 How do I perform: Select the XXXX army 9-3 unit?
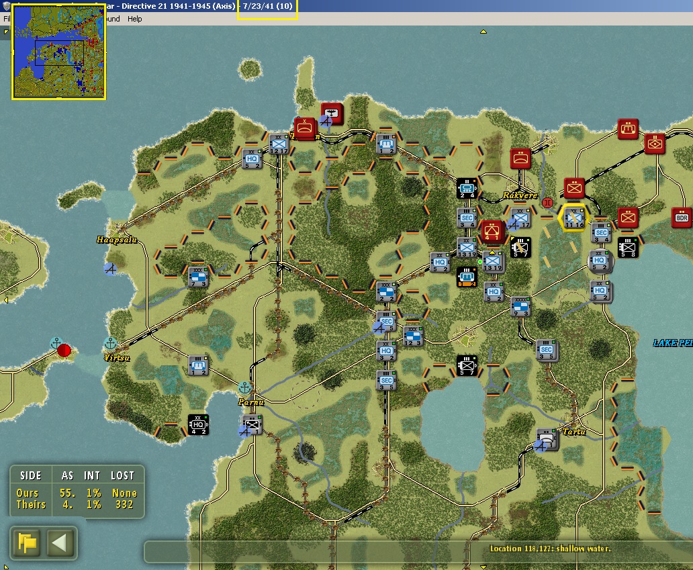(x=520, y=307)
